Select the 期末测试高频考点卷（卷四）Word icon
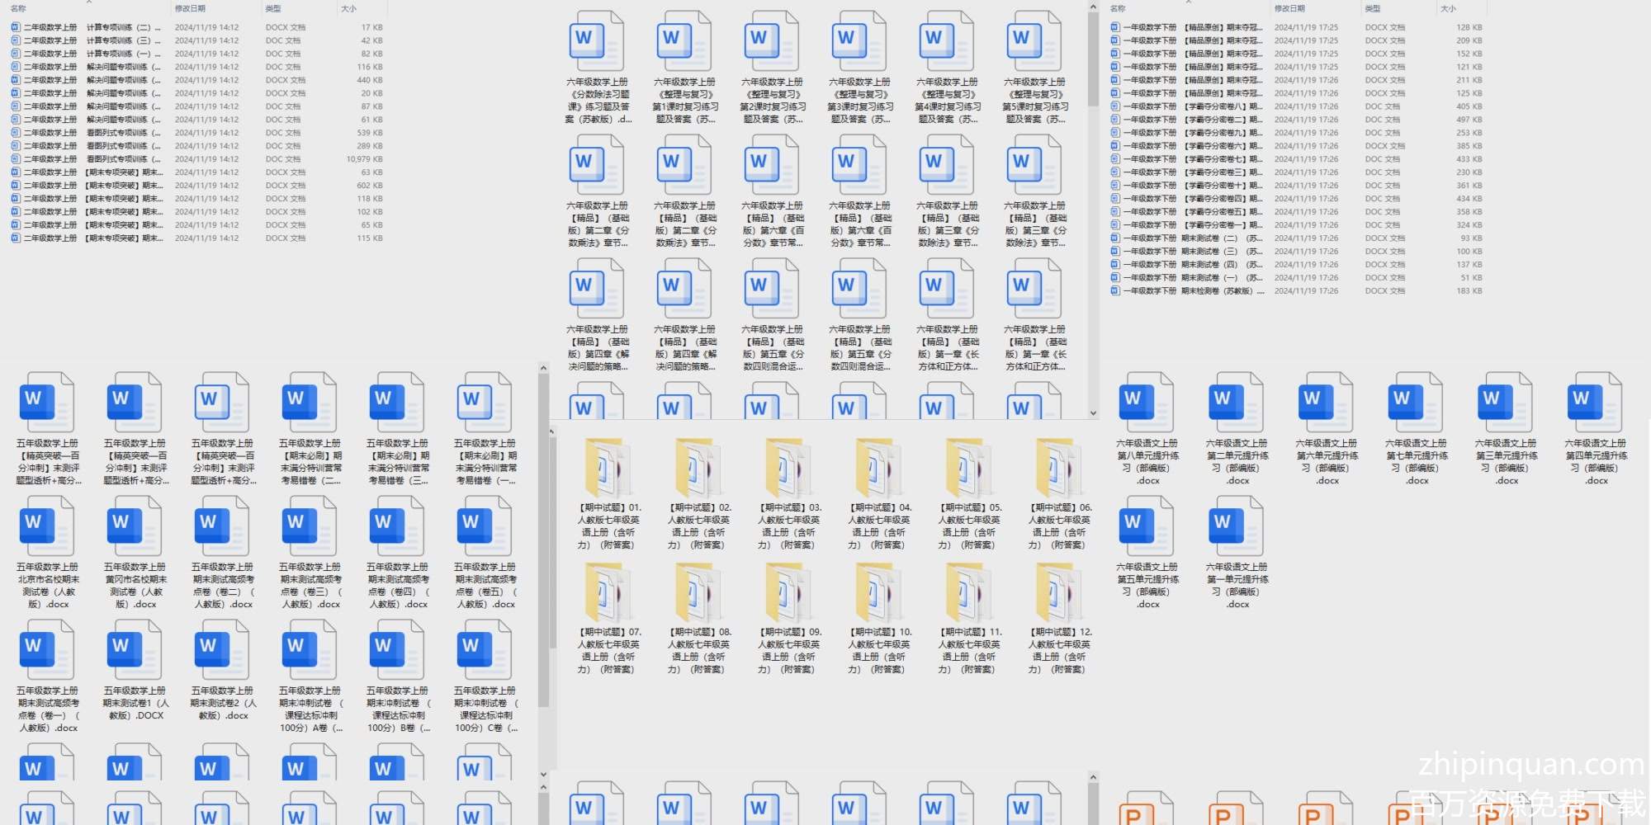The width and height of the screenshot is (1651, 825). pyautogui.click(x=397, y=526)
